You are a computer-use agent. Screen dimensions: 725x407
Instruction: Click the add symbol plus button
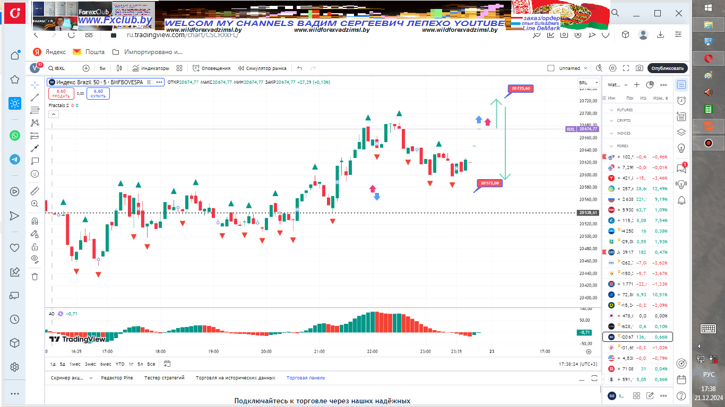pos(86,68)
